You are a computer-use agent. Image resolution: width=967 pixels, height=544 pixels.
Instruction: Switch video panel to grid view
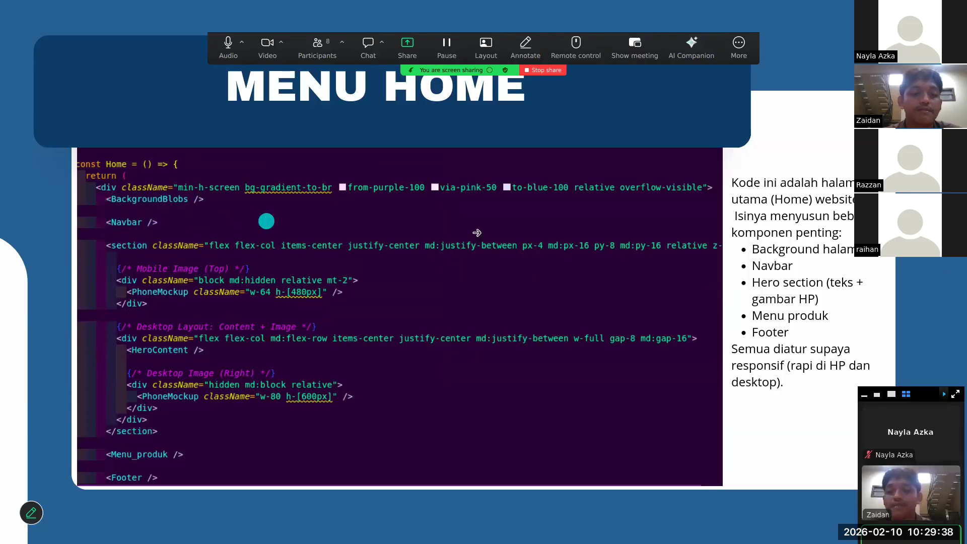click(x=906, y=394)
